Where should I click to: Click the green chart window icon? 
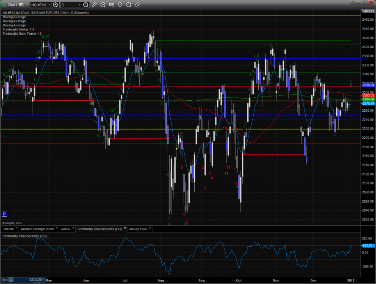point(4,5)
